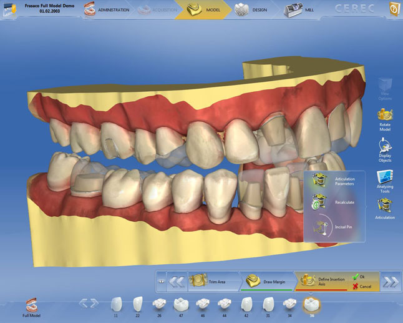Open the ADMINISTRATION phase
The width and height of the screenshot is (403, 323).
pyautogui.click(x=107, y=10)
